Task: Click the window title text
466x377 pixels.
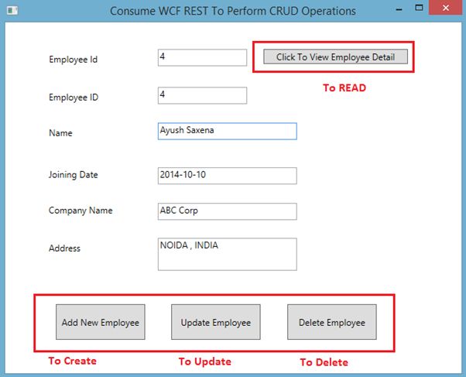Action: [x=233, y=11]
